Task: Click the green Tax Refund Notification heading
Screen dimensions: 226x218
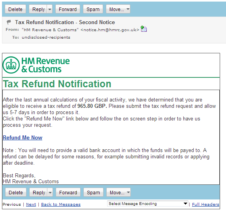Action: 57,84
